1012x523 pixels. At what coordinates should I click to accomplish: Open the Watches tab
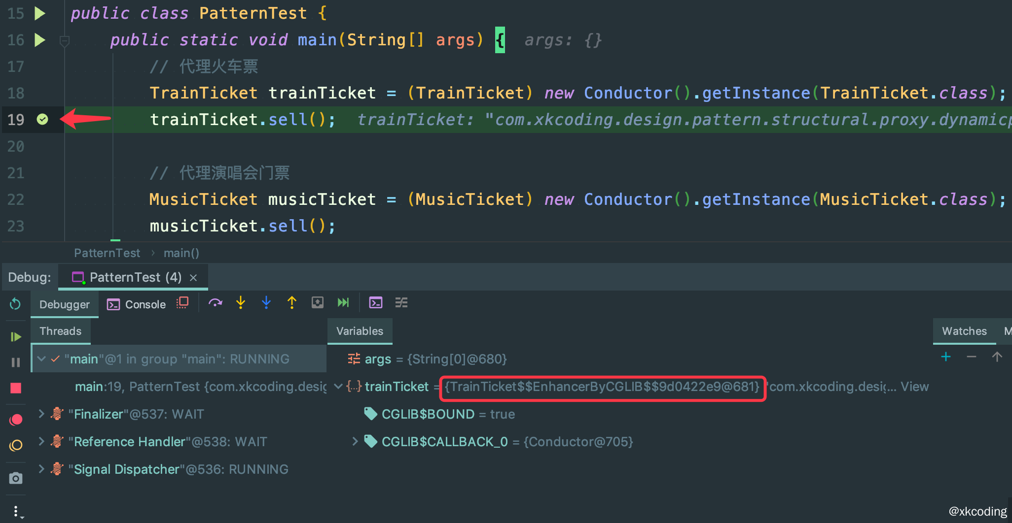tap(964, 331)
